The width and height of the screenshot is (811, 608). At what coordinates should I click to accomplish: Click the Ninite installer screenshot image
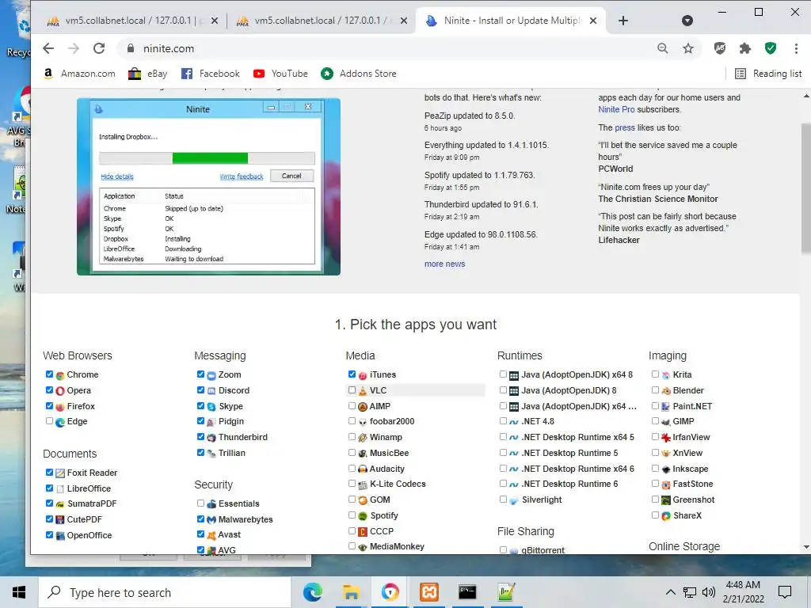(x=208, y=187)
